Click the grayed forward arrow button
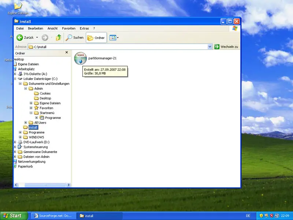 click(45, 38)
